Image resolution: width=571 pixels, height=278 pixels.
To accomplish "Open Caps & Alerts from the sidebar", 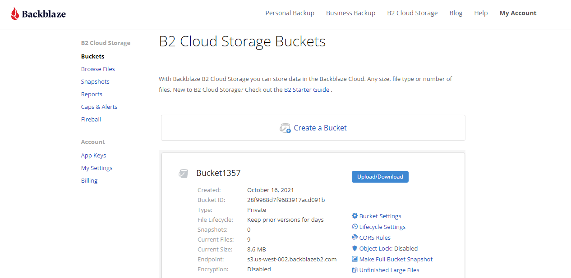I will 99,107.
